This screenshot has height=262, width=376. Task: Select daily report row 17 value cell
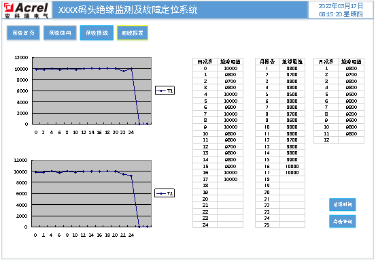230,179
